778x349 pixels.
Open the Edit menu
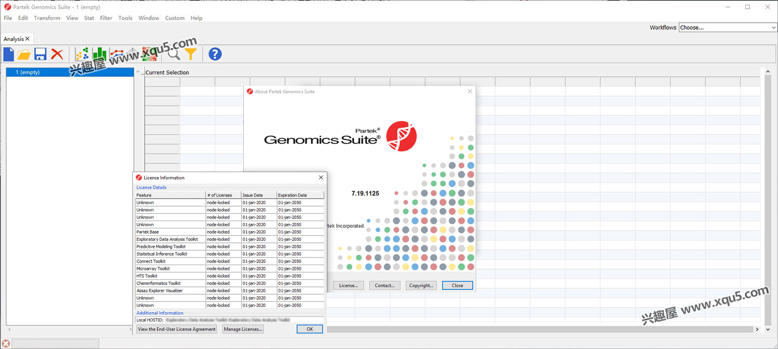pyautogui.click(x=23, y=18)
